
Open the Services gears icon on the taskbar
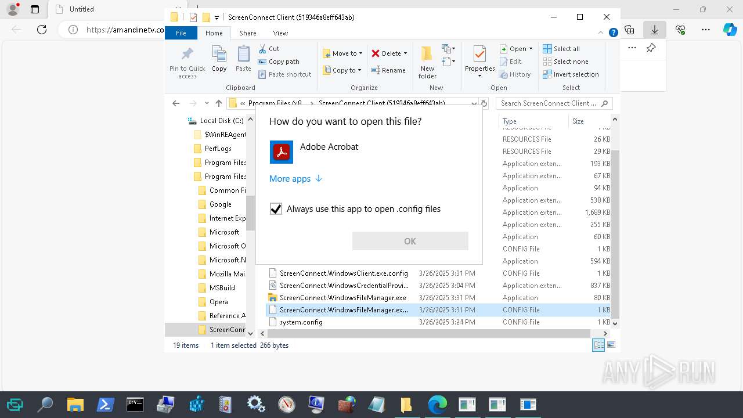(x=256, y=404)
